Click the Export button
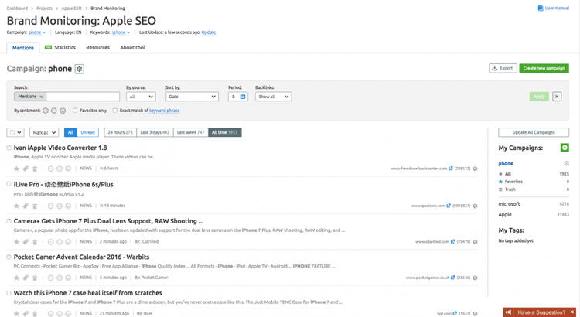Image resolution: width=580 pixels, height=317 pixels. 503,69
